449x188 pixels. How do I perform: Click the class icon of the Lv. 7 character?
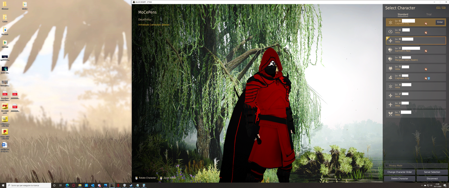pyautogui.click(x=390, y=114)
